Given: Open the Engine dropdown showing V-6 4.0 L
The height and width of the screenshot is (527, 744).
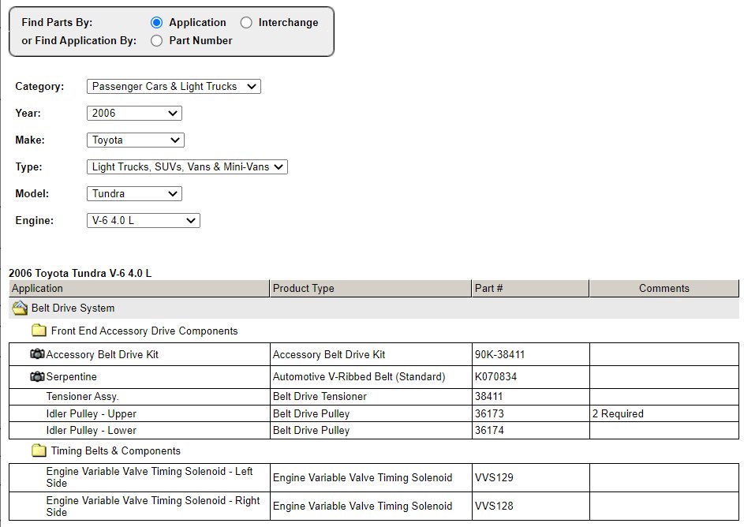Looking at the screenshot, I should (144, 221).
